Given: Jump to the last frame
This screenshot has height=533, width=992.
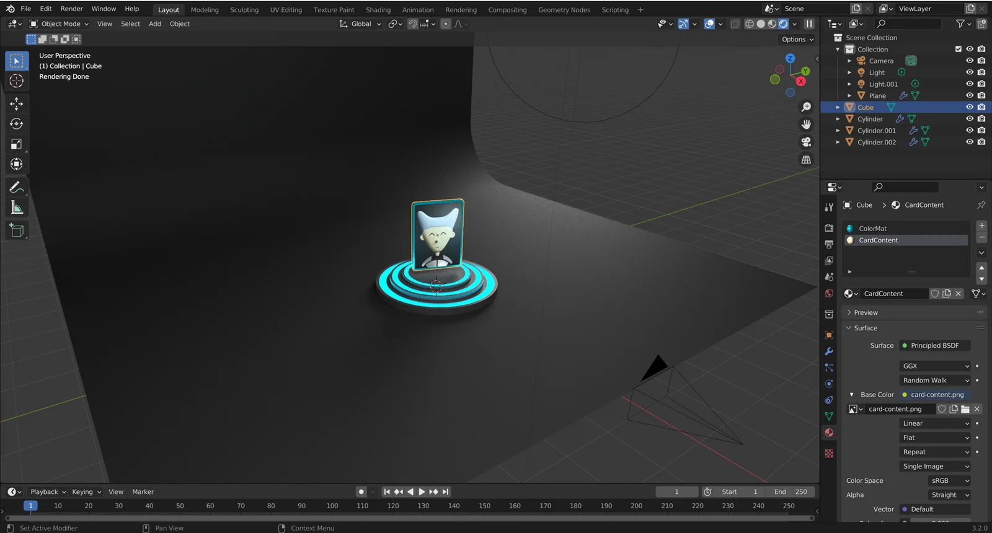Looking at the screenshot, I should click(x=445, y=492).
